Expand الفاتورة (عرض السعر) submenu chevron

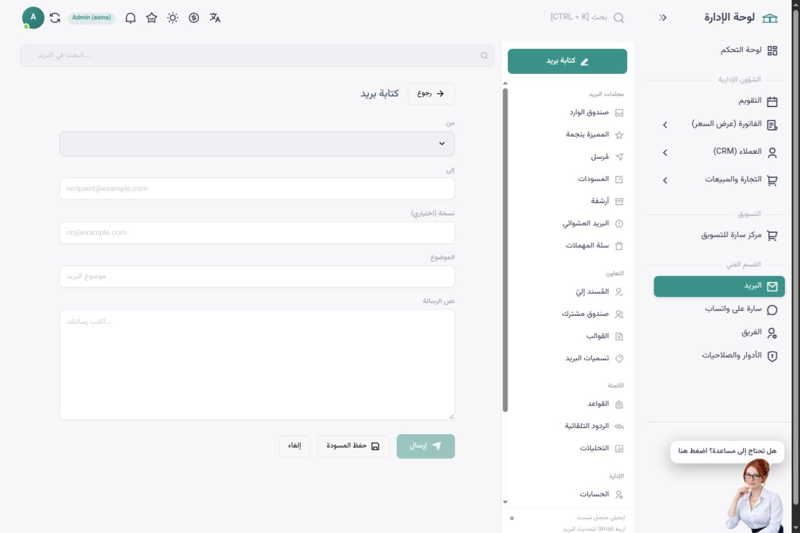665,125
